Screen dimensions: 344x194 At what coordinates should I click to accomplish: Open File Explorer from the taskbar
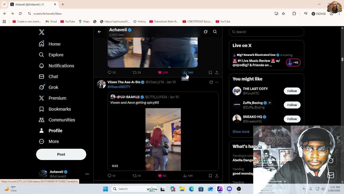pos(182,189)
